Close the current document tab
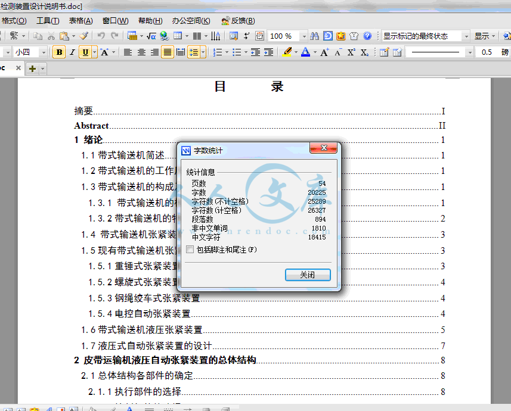This screenshot has height=411, width=511. click(18, 68)
